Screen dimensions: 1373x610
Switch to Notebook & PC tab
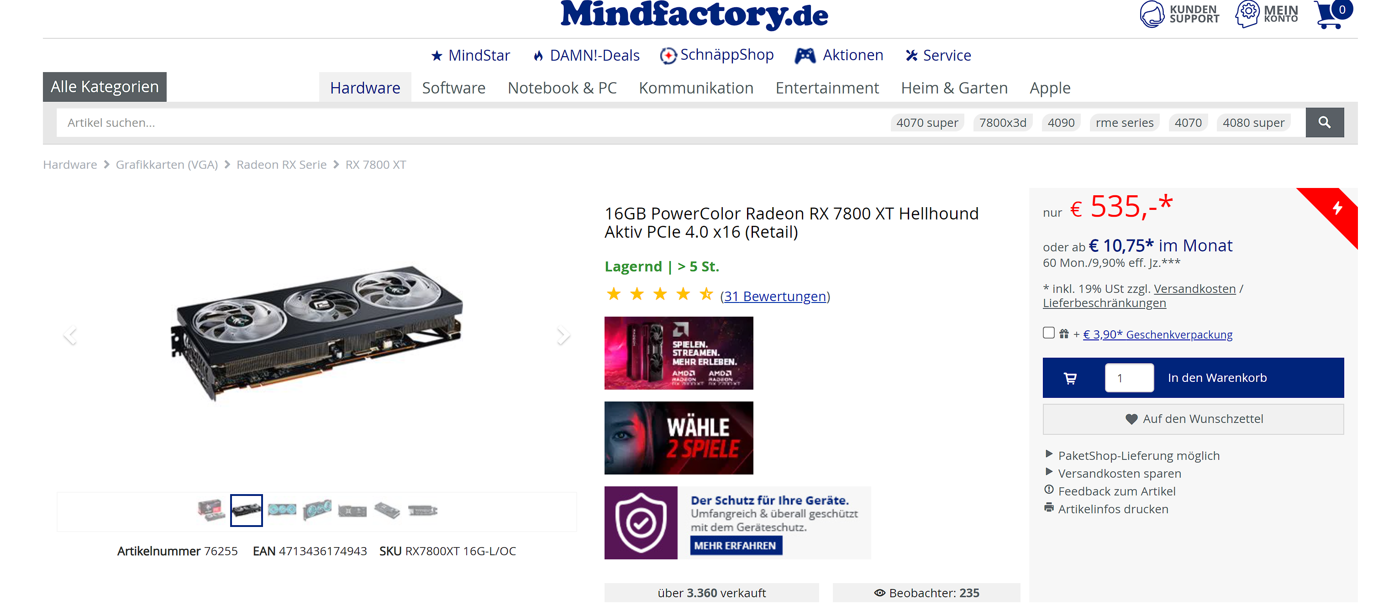pyautogui.click(x=563, y=88)
